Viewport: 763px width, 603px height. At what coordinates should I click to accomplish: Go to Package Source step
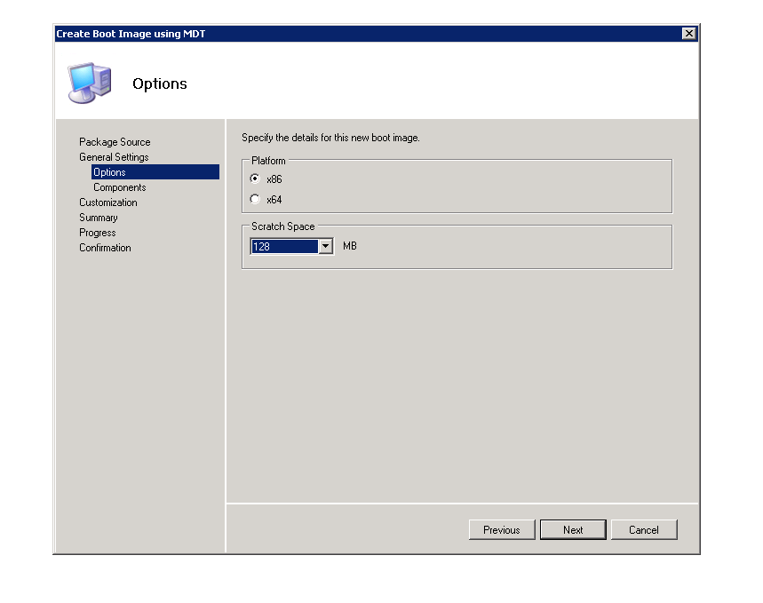tap(115, 142)
